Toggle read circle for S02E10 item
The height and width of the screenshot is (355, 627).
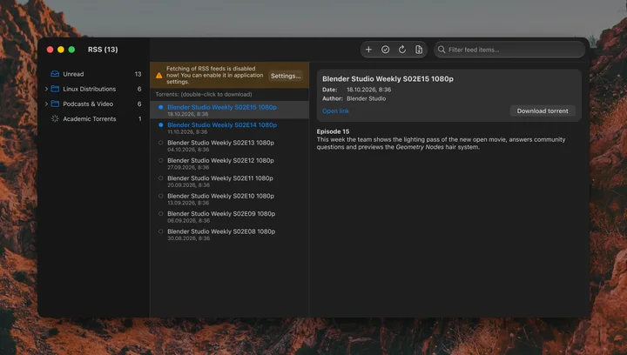pos(161,196)
